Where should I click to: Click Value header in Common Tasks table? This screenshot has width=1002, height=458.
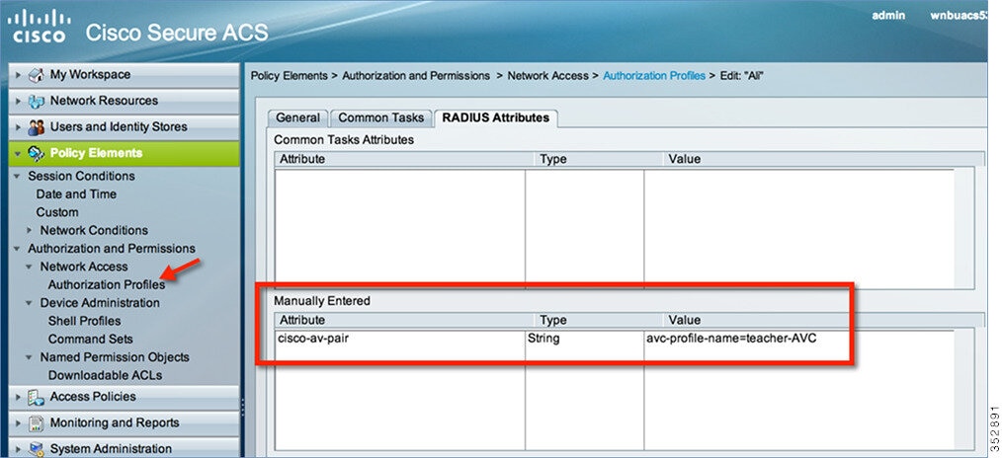824,159
